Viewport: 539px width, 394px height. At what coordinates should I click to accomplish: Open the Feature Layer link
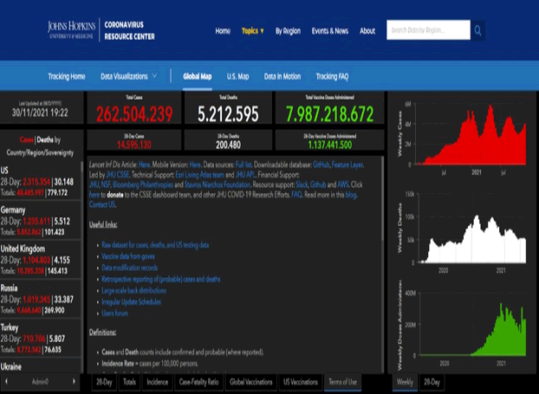click(x=347, y=165)
